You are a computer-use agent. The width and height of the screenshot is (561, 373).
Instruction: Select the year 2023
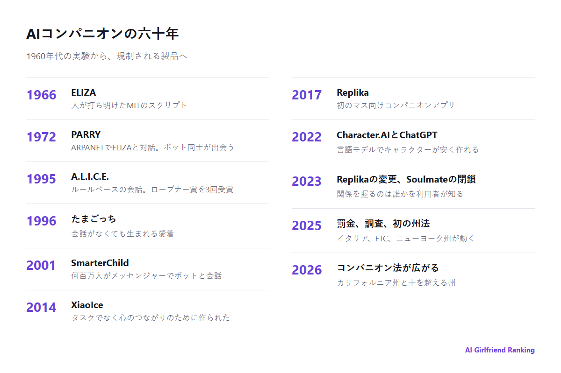coord(307,182)
